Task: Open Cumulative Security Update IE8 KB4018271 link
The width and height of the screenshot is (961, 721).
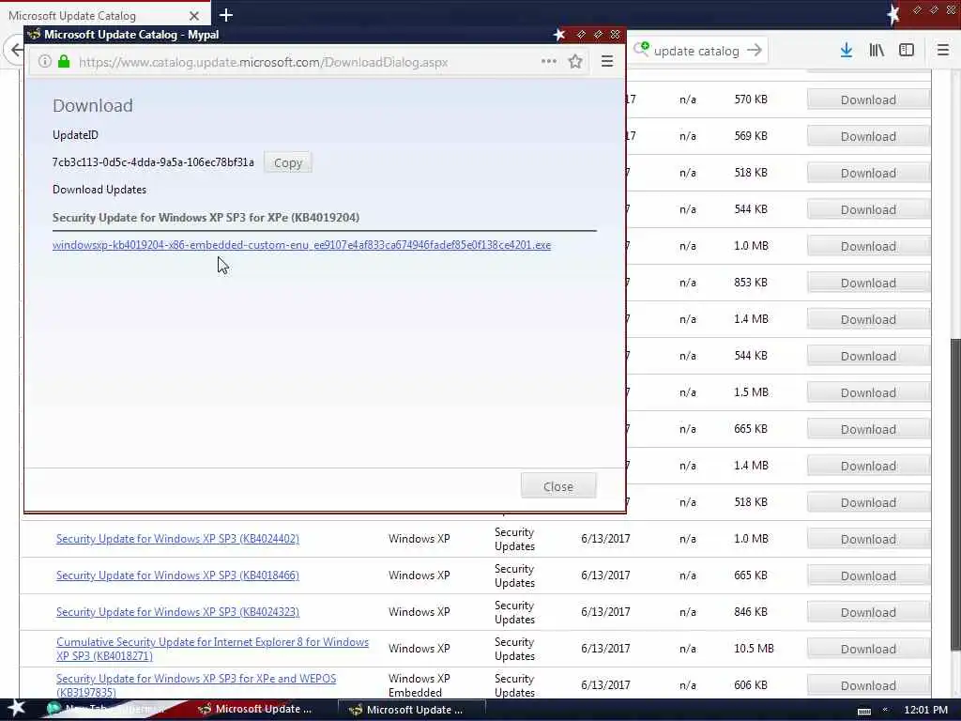Action: tap(213, 649)
